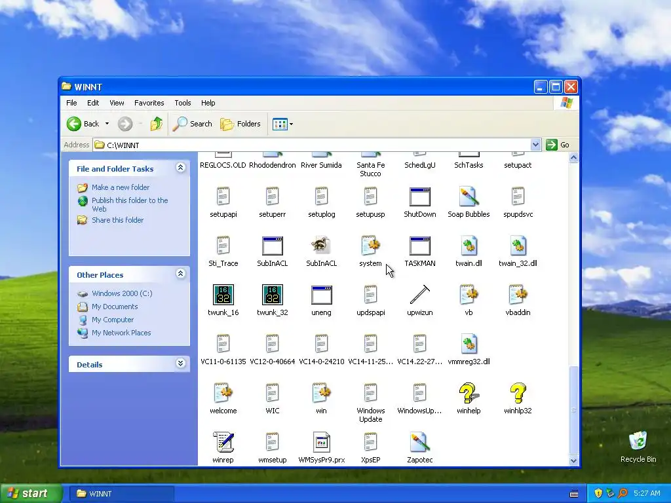Select the WIC text file
The width and height of the screenshot is (671, 503).
272,394
